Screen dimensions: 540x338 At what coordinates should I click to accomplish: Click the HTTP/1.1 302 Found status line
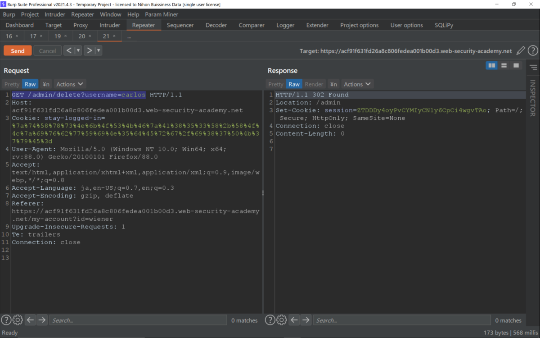click(x=312, y=95)
